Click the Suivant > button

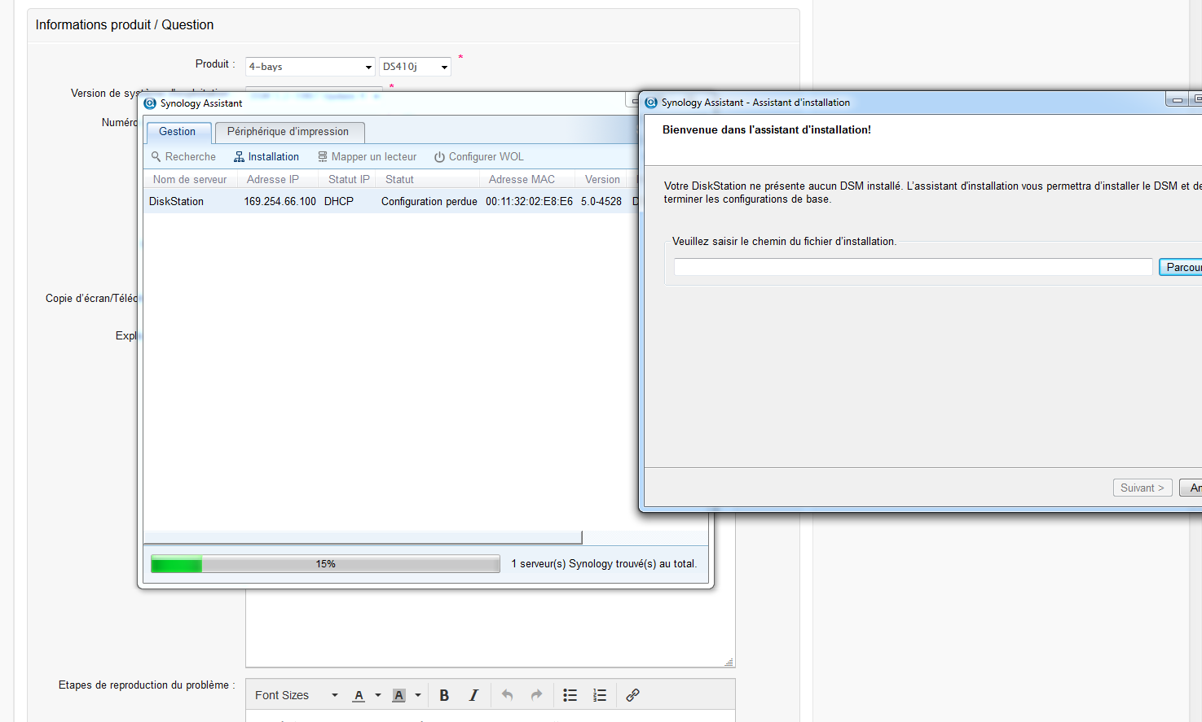point(1143,488)
